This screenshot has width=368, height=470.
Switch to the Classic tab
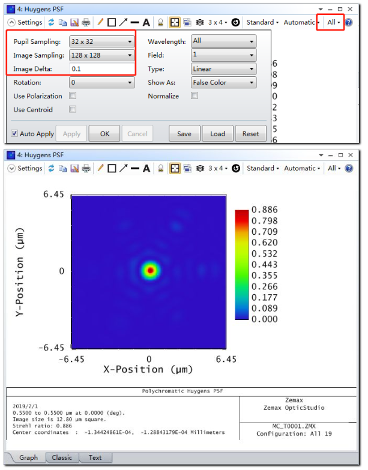point(62,457)
